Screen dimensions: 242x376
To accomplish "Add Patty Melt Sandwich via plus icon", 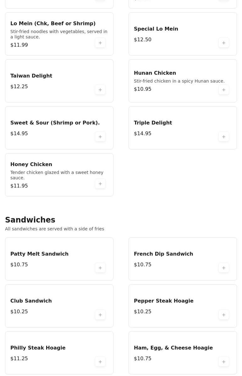I will [100, 268].
